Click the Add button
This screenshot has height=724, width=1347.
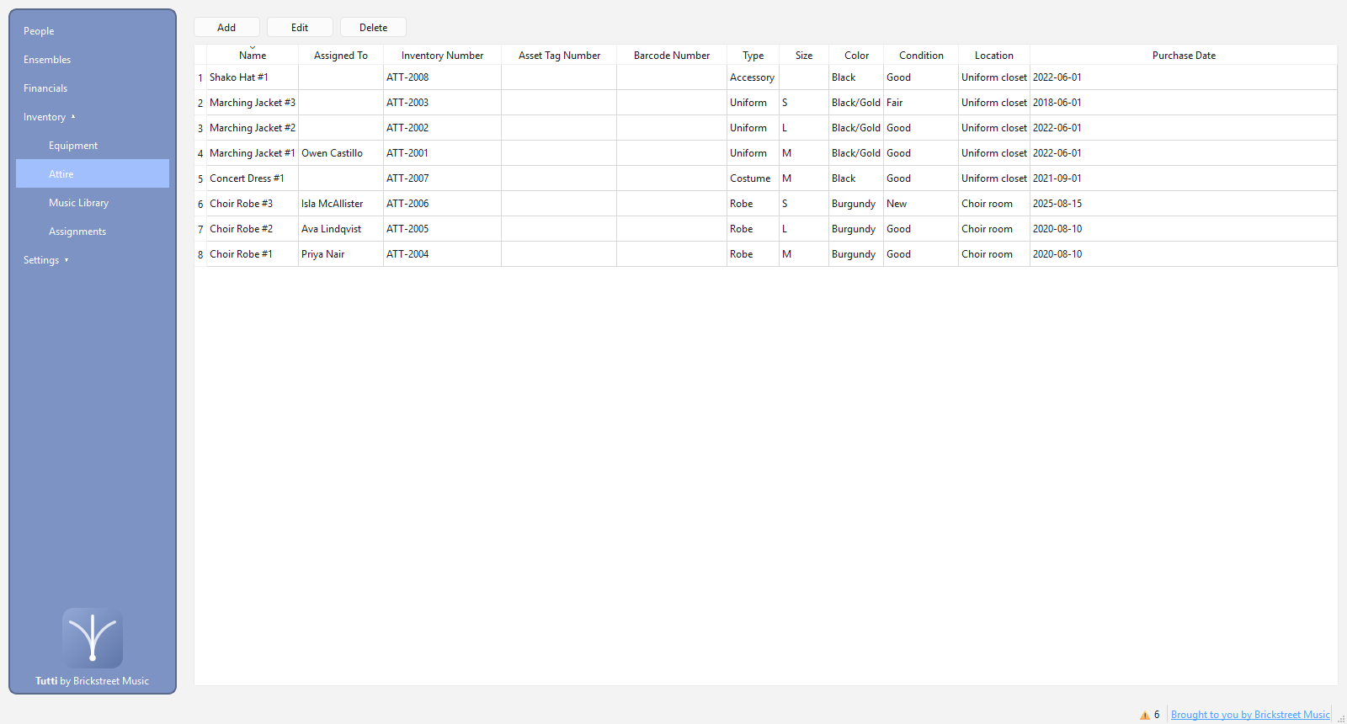226,28
